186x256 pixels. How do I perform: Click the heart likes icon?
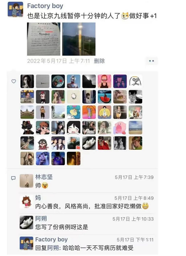point(14,81)
